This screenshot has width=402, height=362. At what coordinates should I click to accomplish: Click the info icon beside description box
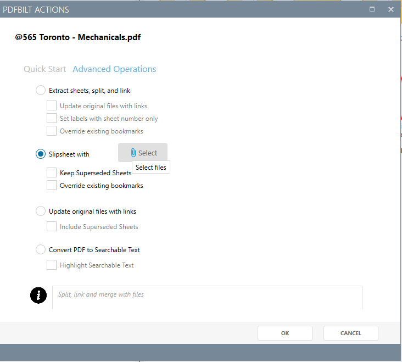point(38,296)
